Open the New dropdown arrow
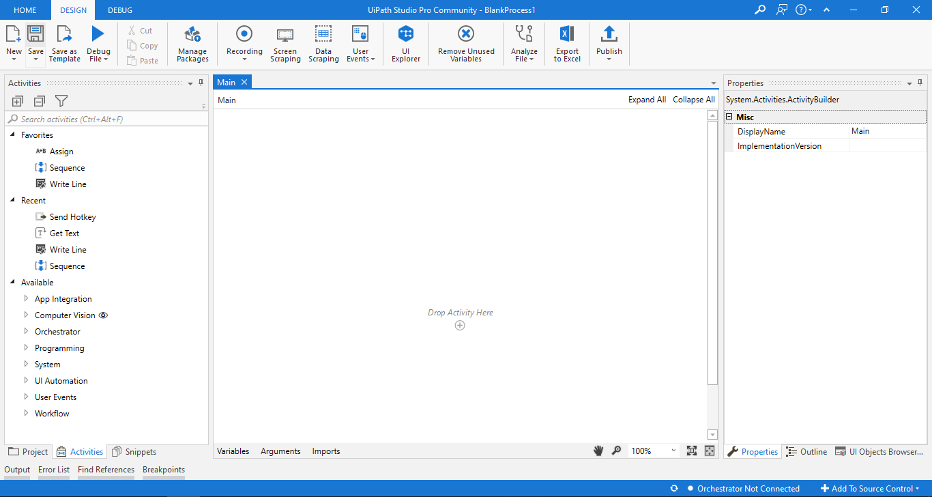Screen dimensions: 932x497 coord(14,59)
